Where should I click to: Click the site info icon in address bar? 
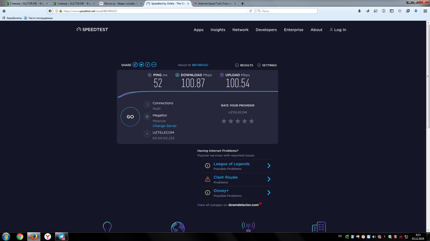point(57,11)
